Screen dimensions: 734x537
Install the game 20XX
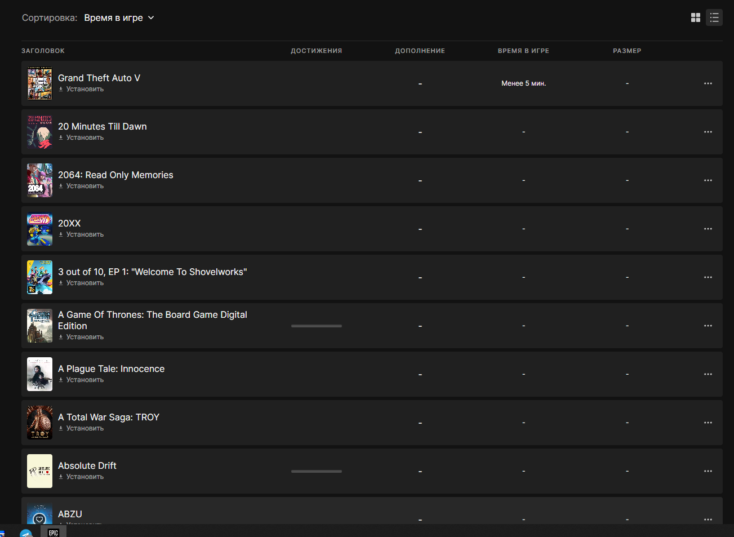(81, 234)
